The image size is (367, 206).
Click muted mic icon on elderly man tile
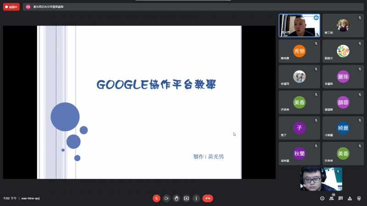pos(360,18)
